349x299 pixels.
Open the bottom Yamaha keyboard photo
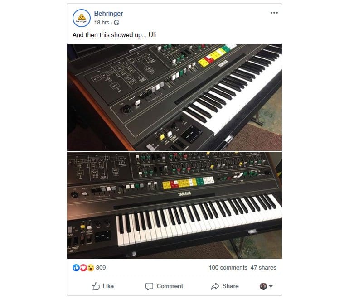click(x=174, y=205)
